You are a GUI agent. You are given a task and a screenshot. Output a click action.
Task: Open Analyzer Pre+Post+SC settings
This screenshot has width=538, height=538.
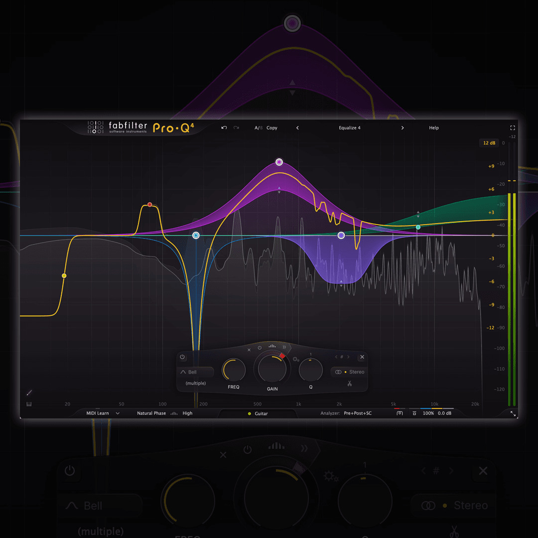tap(358, 413)
